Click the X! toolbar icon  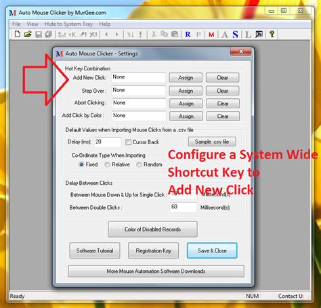click(x=93, y=35)
